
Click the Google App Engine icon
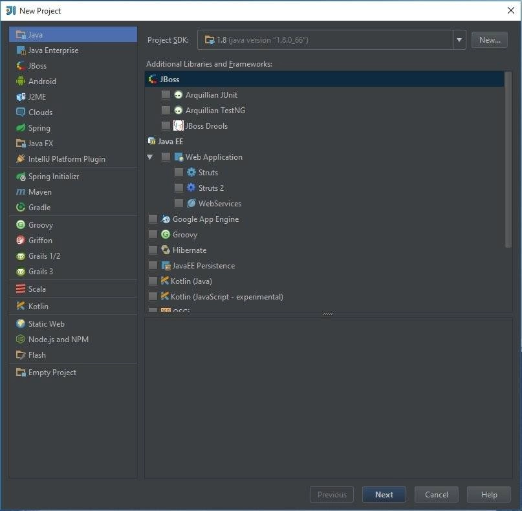tap(166, 219)
